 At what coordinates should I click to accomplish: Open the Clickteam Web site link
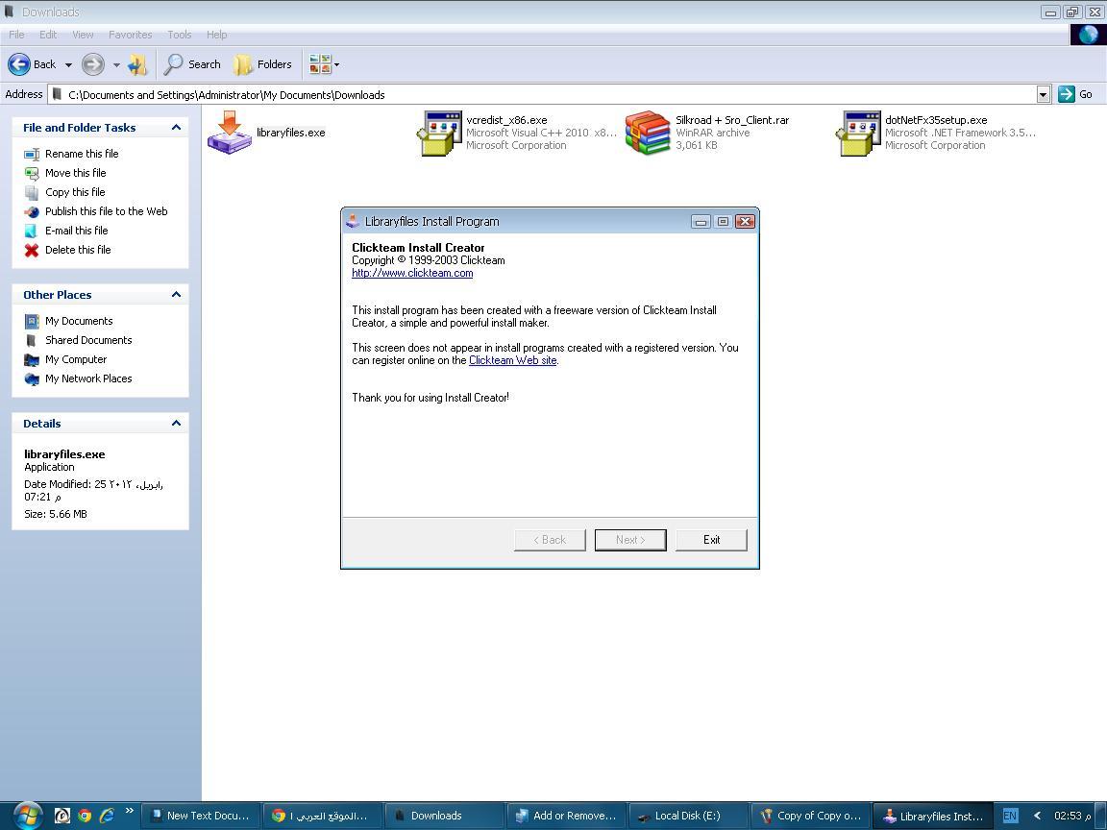512,360
